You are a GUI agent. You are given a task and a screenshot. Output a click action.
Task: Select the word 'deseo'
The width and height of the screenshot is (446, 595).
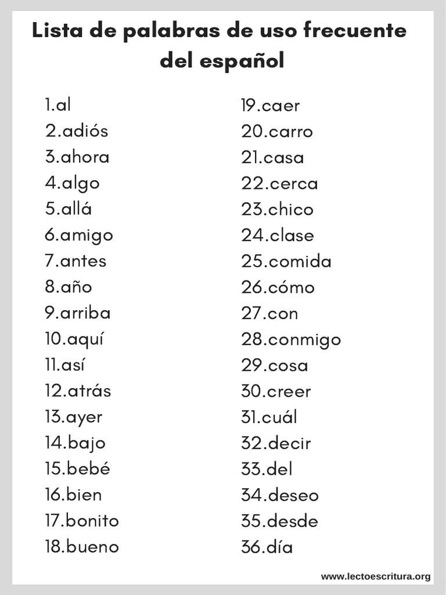point(293,496)
